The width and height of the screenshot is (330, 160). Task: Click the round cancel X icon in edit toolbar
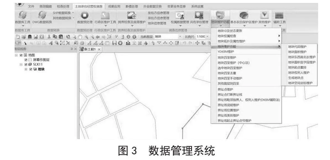(121, 43)
